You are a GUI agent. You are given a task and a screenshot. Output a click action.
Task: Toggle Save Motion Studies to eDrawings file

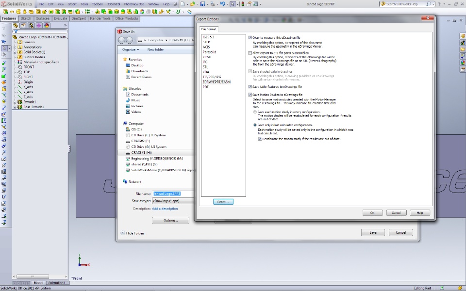click(250, 95)
